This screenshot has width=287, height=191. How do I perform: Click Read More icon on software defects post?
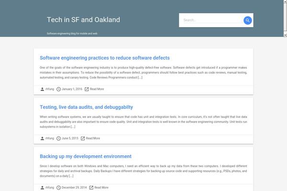pyautogui.click(x=87, y=89)
